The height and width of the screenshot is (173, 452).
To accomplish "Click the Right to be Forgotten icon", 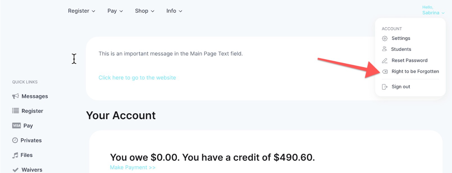I will coord(385,71).
